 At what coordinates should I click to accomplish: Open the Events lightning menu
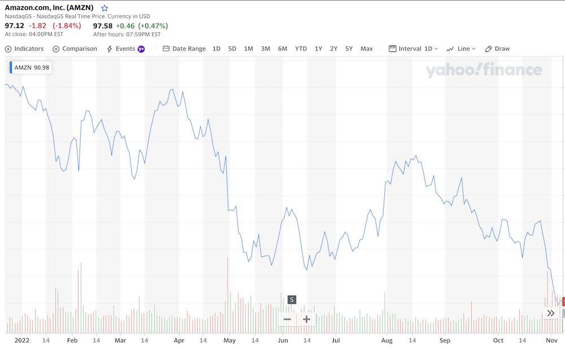pyautogui.click(x=121, y=49)
